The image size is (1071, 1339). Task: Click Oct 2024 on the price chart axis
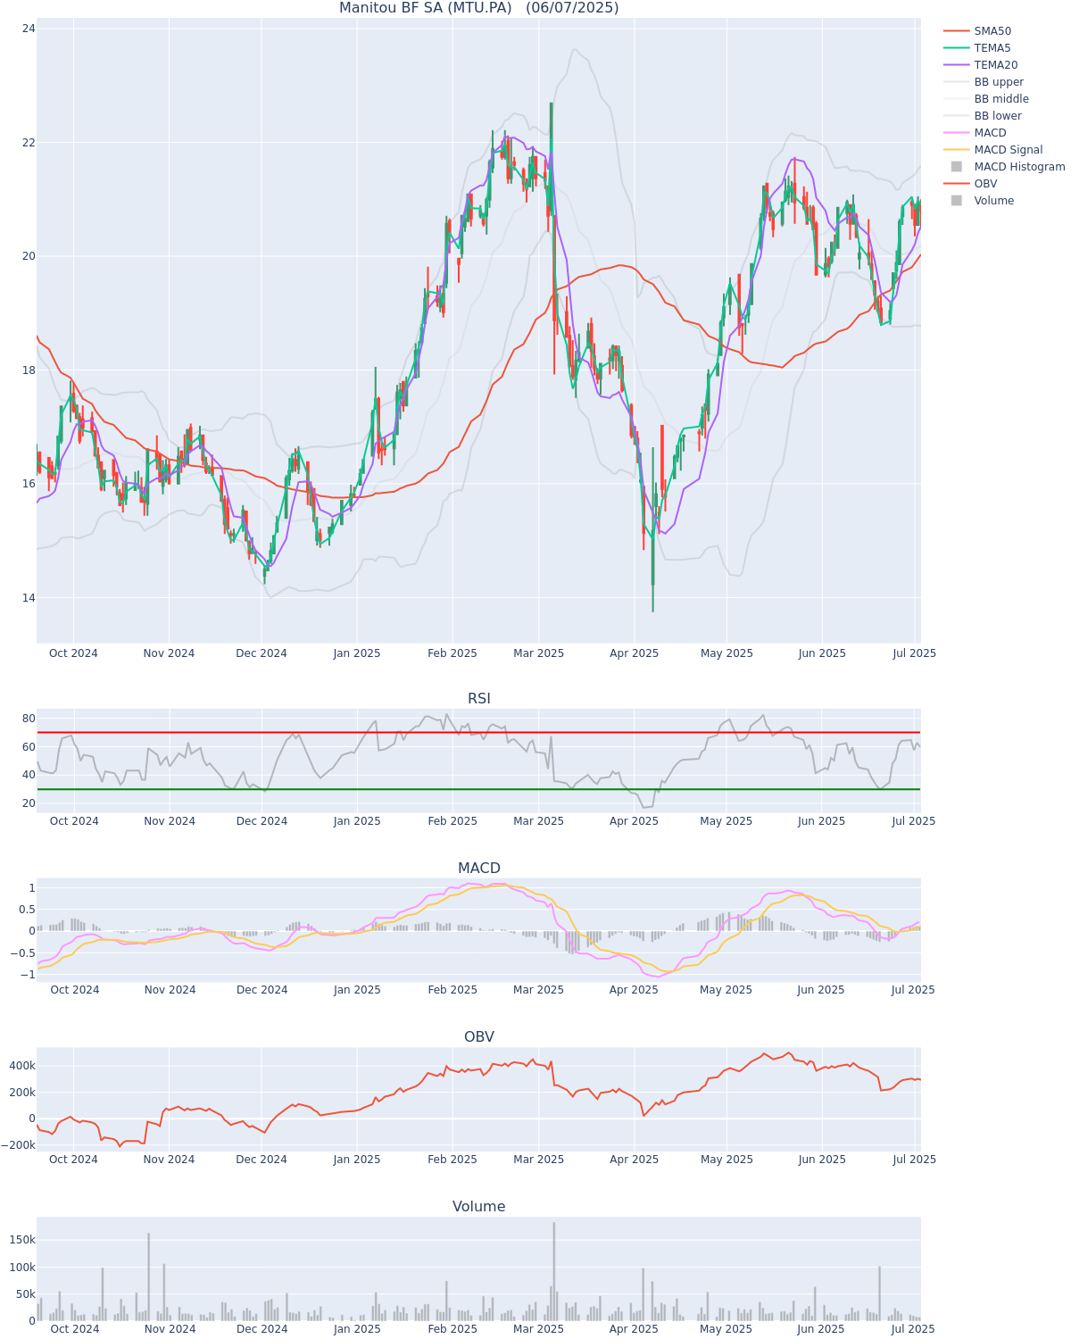coord(73,653)
